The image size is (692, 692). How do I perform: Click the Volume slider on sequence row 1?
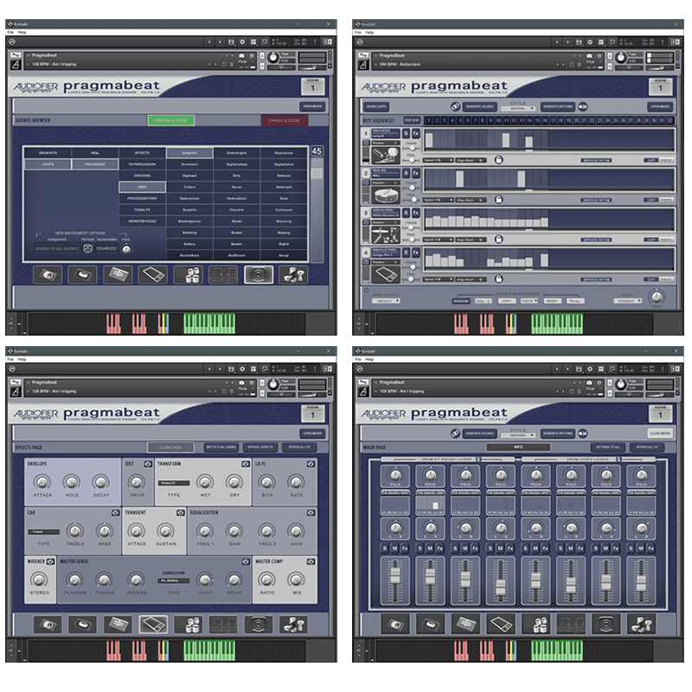click(412, 148)
